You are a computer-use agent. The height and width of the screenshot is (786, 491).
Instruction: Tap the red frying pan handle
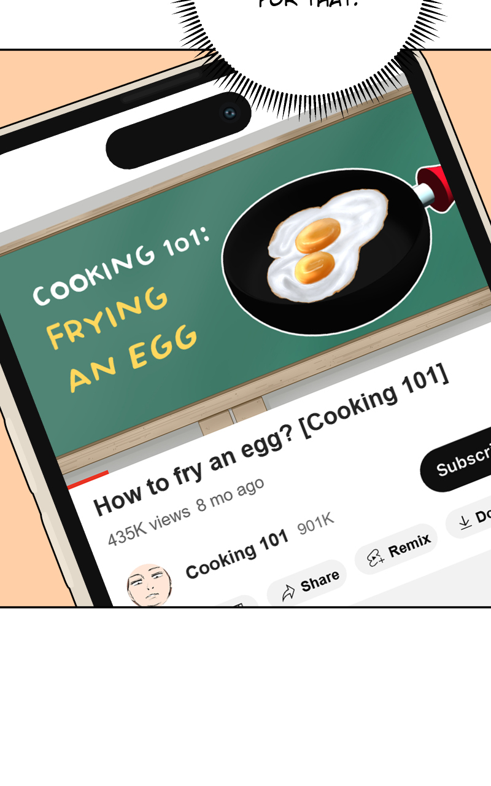click(x=437, y=186)
